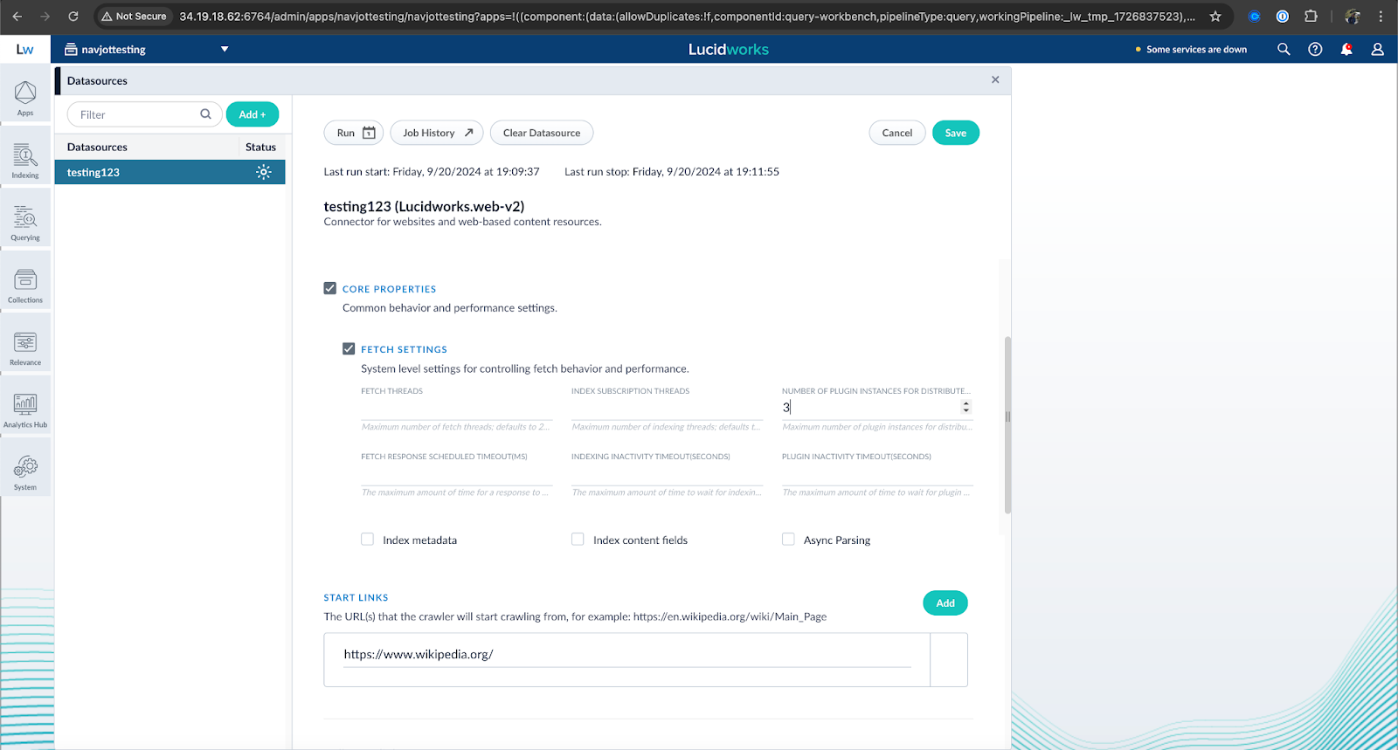This screenshot has height=750, width=1398.
Task: Open the Analytics Hub sidebar section
Action: click(x=25, y=409)
